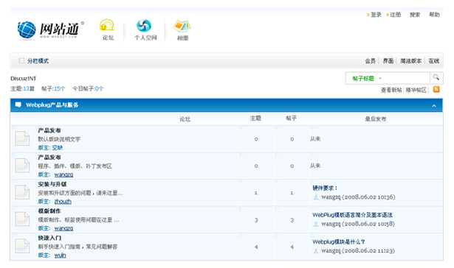Click description 新手快速入门指南，常见问题解答
The width and height of the screenshot is (454, 268).
(78, 247)
